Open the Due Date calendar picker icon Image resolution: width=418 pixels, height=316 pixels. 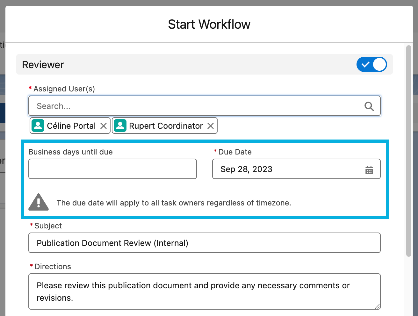tap(369, 170)
